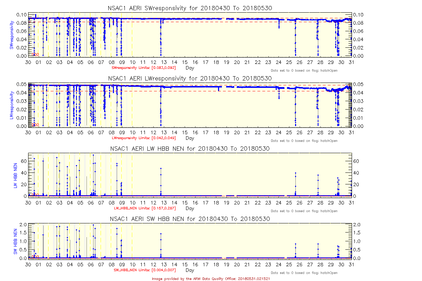Click the LWresponsivity plot title
422x281 pixels.
coord(190,78)
